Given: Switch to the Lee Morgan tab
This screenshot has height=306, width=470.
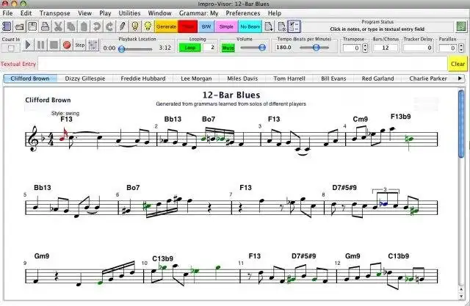Looking at the screenshot, I should (x=196, y=79).
